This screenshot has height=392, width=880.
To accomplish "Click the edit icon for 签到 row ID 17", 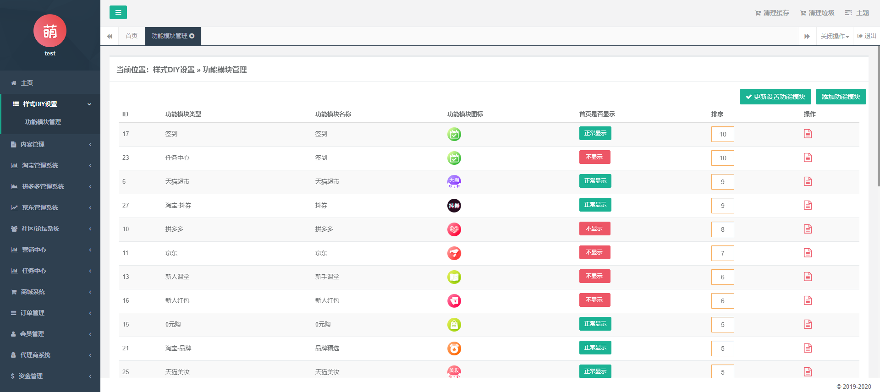I will click(808, 134).
